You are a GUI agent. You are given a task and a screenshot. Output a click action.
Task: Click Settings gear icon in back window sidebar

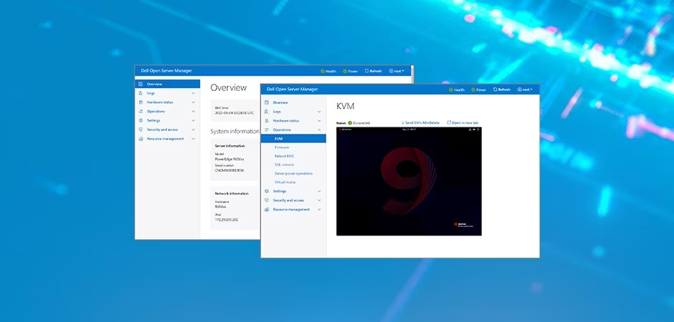[141, 120]
